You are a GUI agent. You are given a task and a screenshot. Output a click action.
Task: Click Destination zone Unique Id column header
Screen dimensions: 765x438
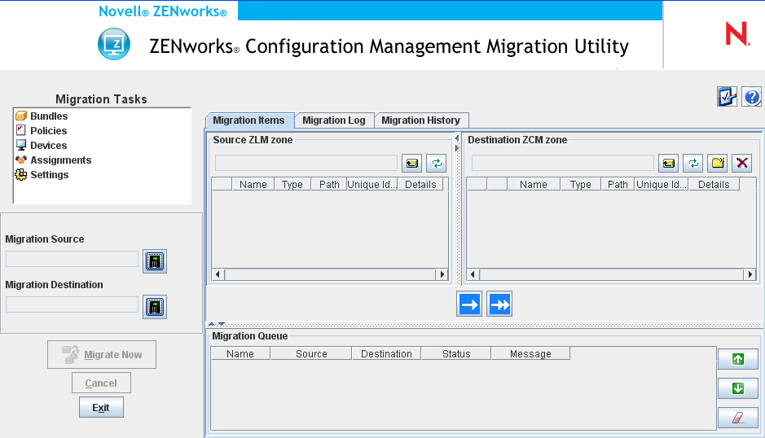coord(662,184)
